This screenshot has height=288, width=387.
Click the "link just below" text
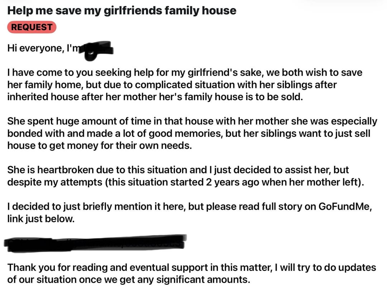pos(41,219)
